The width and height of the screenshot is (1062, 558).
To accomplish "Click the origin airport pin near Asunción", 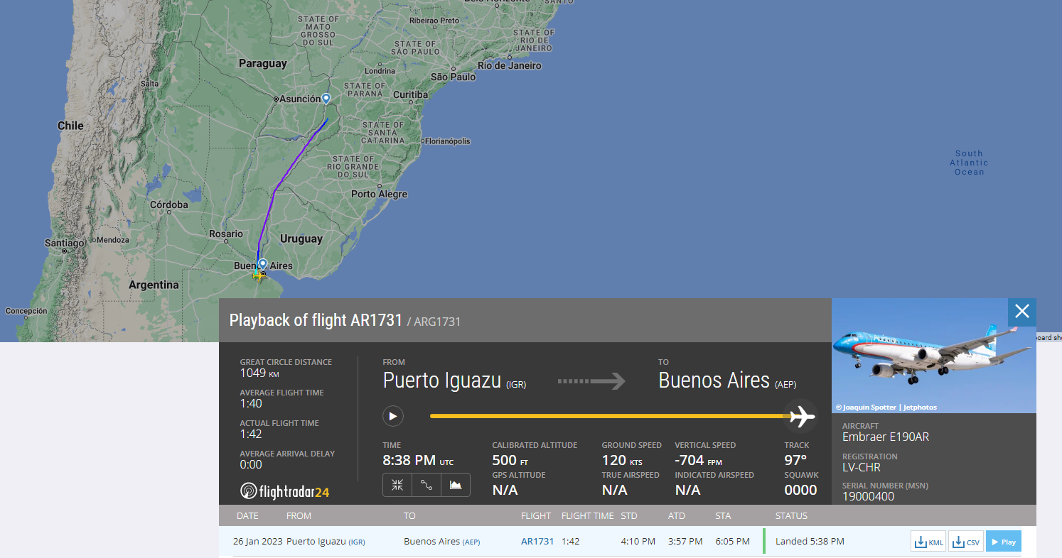I will [x=326, y=99].
